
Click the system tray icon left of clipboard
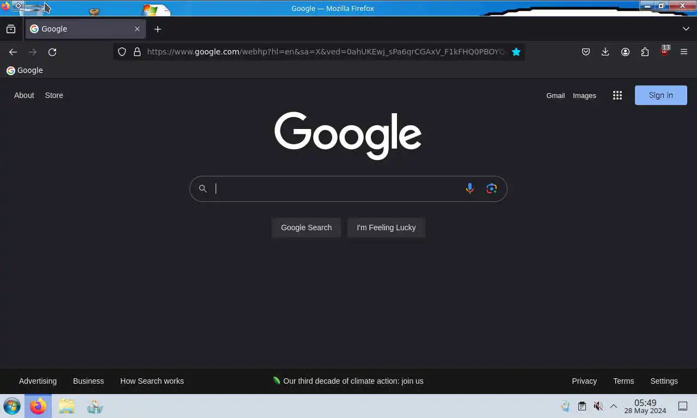565,406
